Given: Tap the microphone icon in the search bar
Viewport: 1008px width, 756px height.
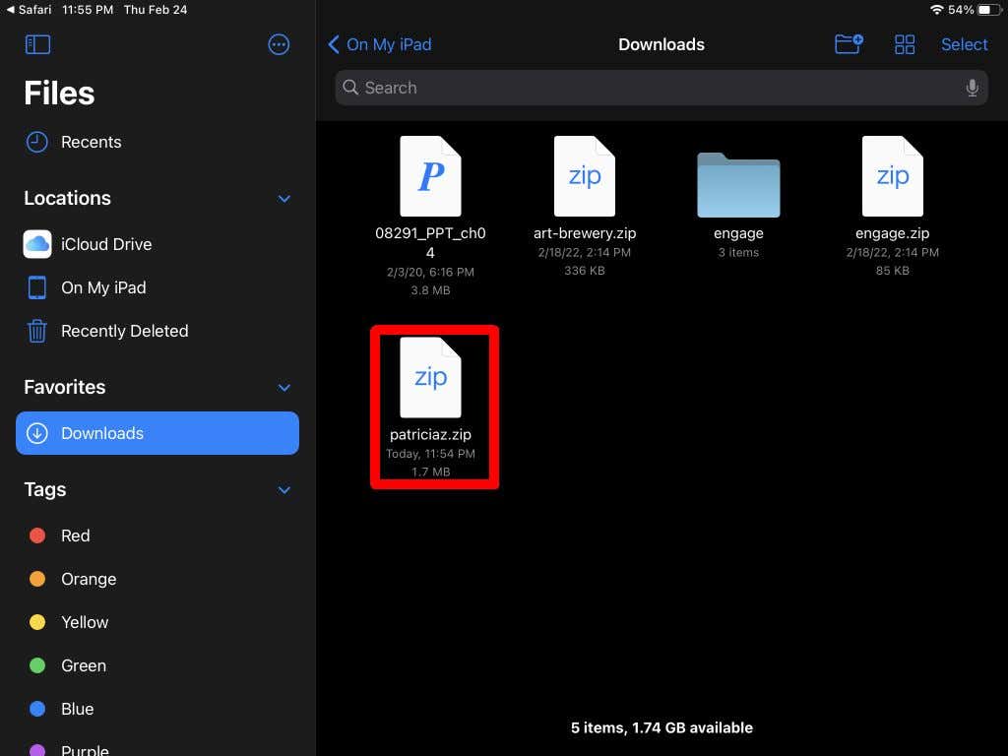Looking at the screenshot, I should [972, 88].
